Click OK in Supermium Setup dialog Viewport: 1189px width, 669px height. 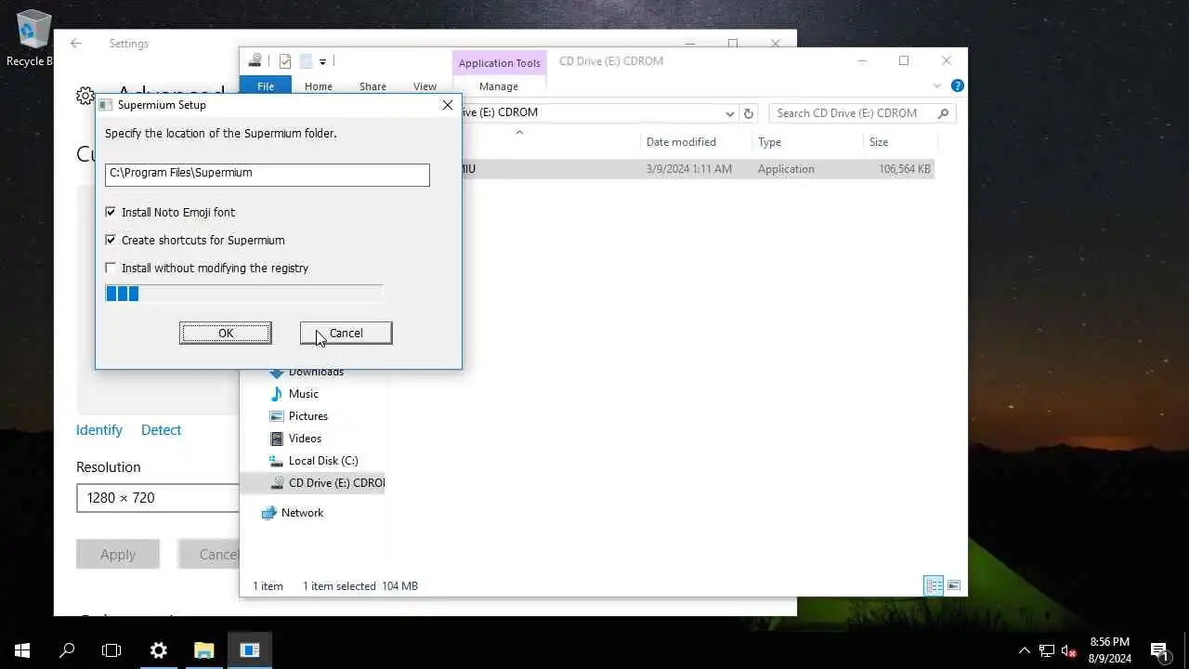click(x=226, y=333)
